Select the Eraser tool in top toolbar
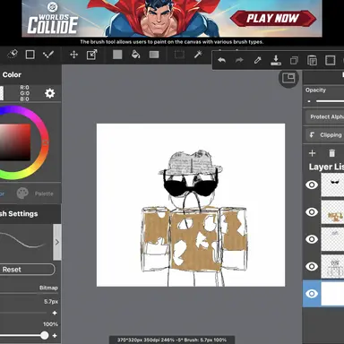 (13, 55)
